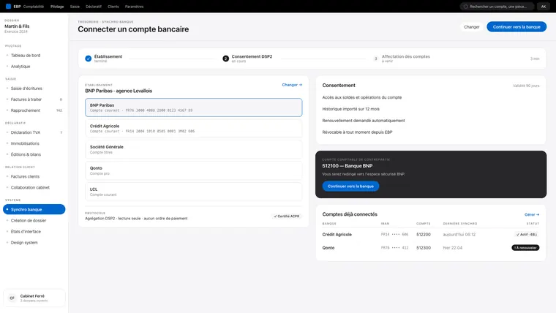Click the À renouveler badge for Qonto
The width and height of the screenshot is (556, 313).
pos(525,248)
